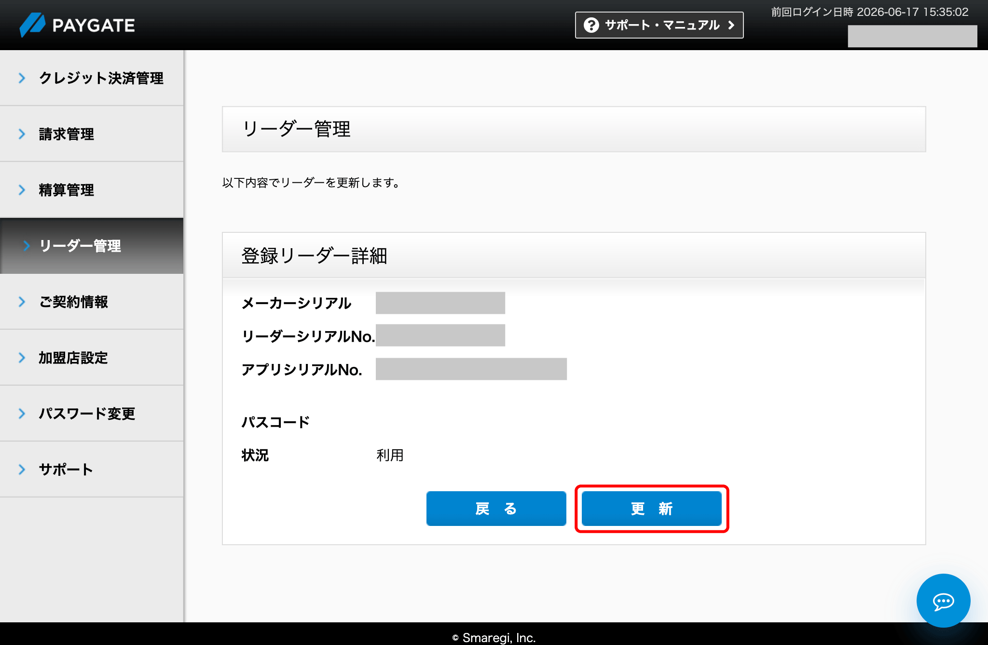Click the 利用 status value

click(390, 455)
